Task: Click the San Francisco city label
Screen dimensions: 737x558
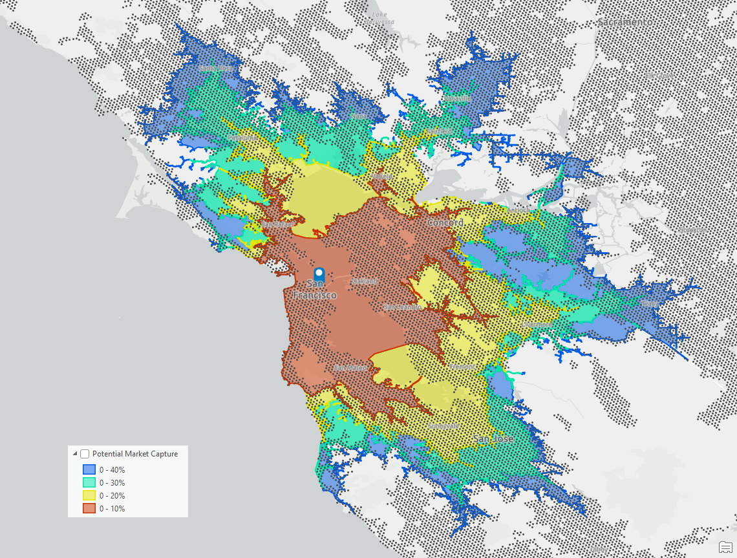Action: [x=315, y=289]
